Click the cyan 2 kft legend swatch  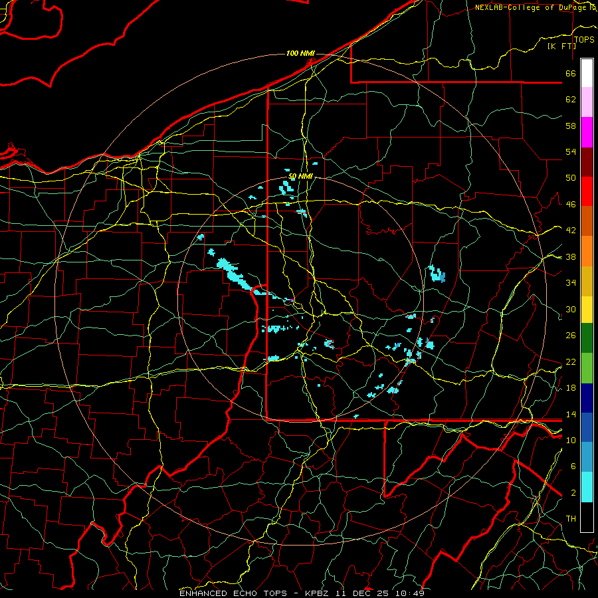point(587,487)
